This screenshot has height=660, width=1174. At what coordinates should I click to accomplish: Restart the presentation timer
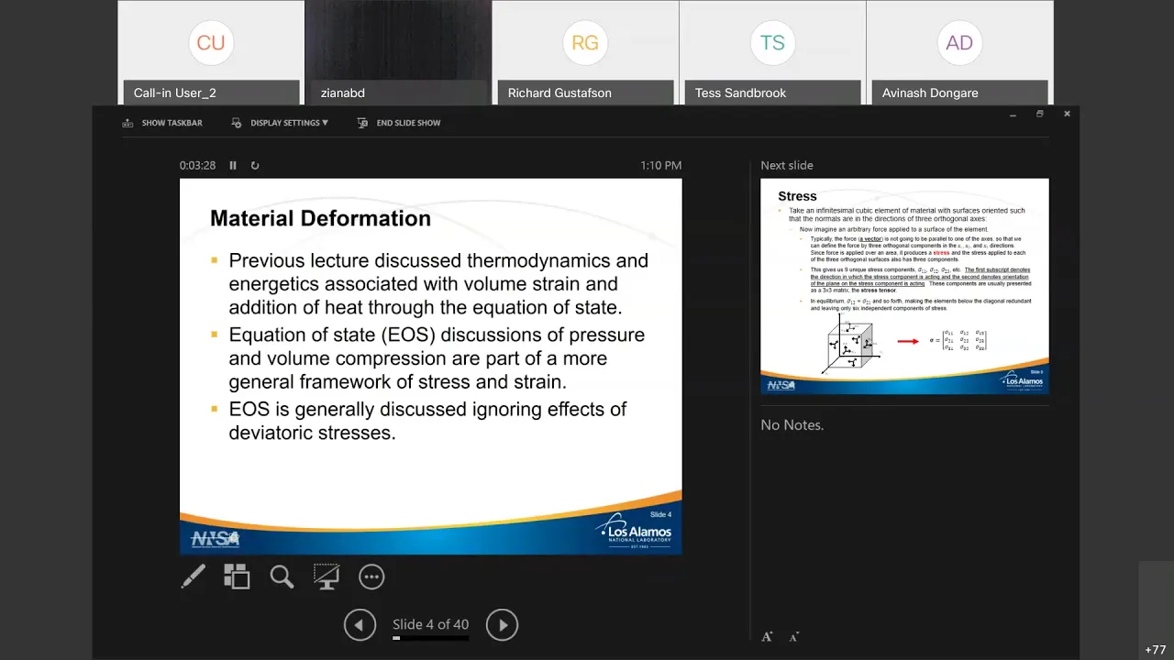[x=255, y=166]
